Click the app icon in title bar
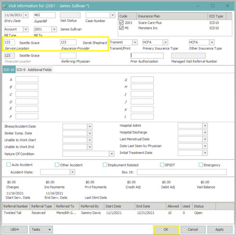 point(5,6)
